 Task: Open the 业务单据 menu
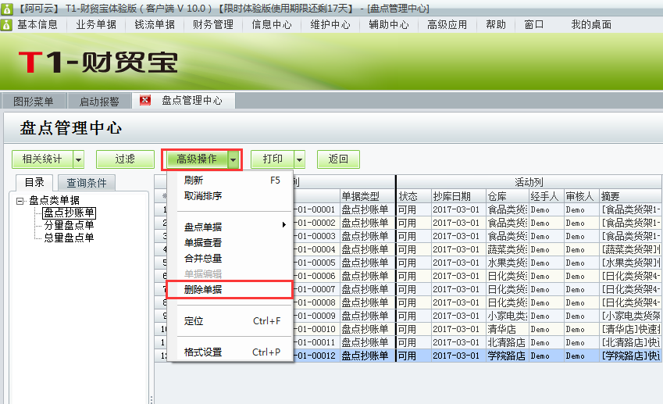click(x=96, y=24)
